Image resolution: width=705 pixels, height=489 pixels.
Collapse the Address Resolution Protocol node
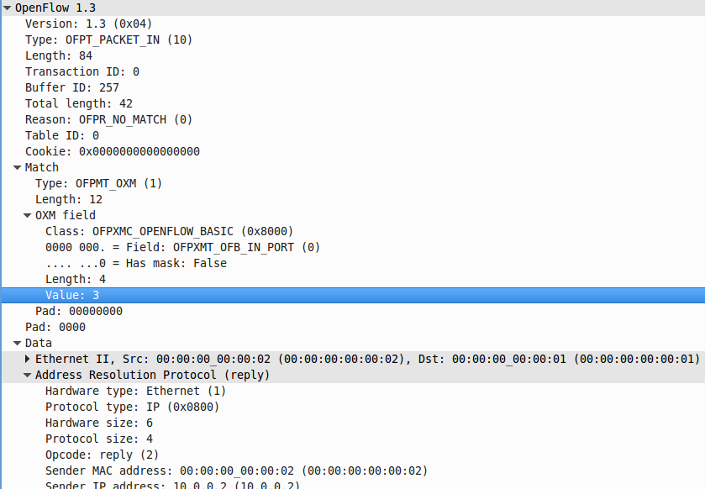29,375
